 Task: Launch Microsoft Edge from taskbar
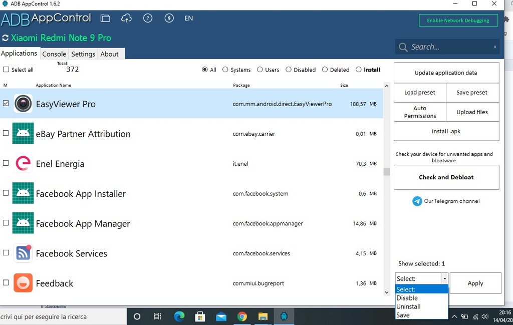pyautogui.click(x=179, y=316)
